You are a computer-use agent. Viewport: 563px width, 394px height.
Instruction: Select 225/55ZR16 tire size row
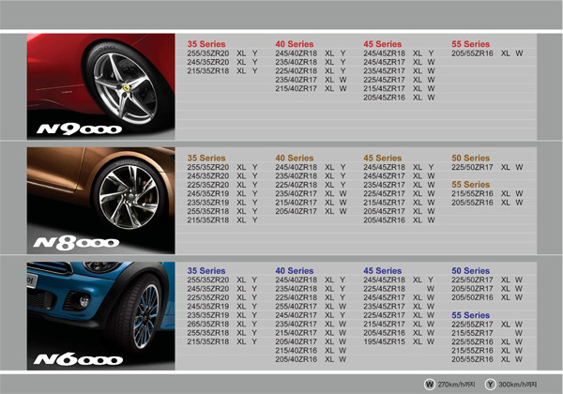(x=487, y=342)
